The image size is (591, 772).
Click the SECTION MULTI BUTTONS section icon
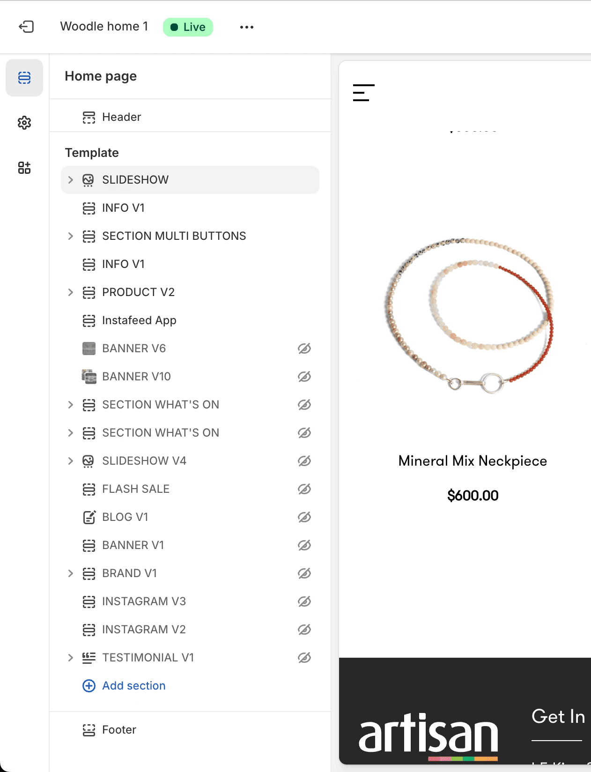point(89,236)
